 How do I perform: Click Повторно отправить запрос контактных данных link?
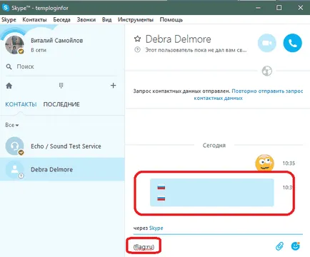coord(249,94)
